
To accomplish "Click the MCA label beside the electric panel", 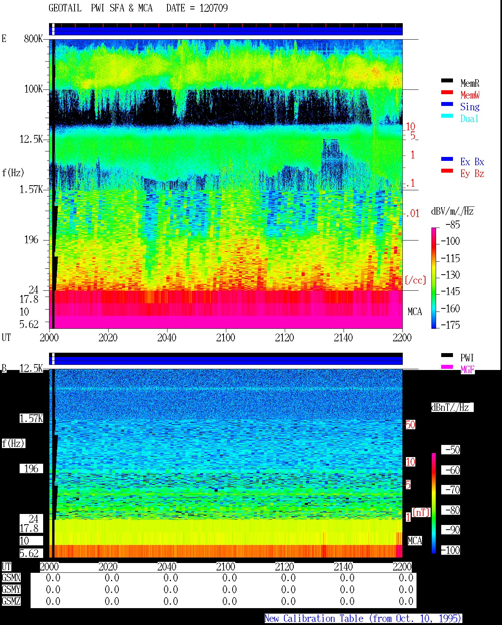I will pyautogui.click(x=415, y=312).
